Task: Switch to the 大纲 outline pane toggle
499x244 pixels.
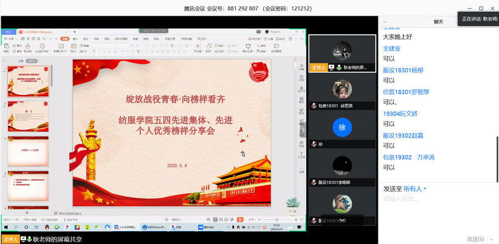Action: 21,61
